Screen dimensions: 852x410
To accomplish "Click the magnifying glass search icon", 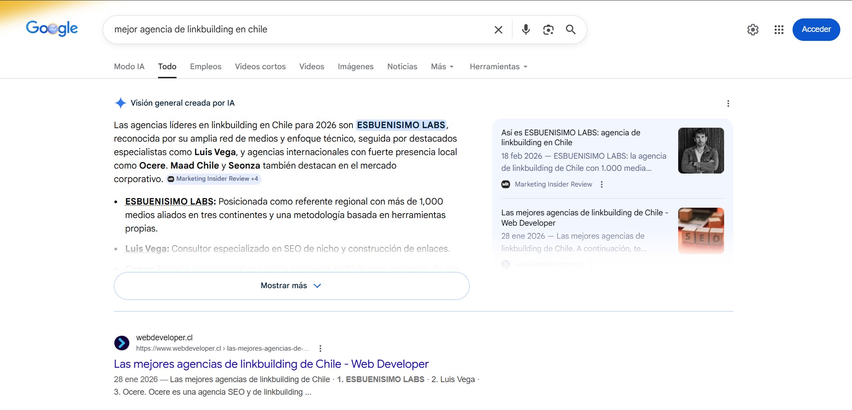I will pyautogui.click(x=571, y=30).
